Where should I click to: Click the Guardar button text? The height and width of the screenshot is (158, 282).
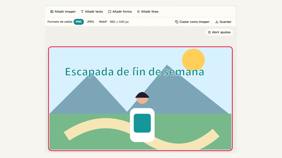tap(226, 22)
